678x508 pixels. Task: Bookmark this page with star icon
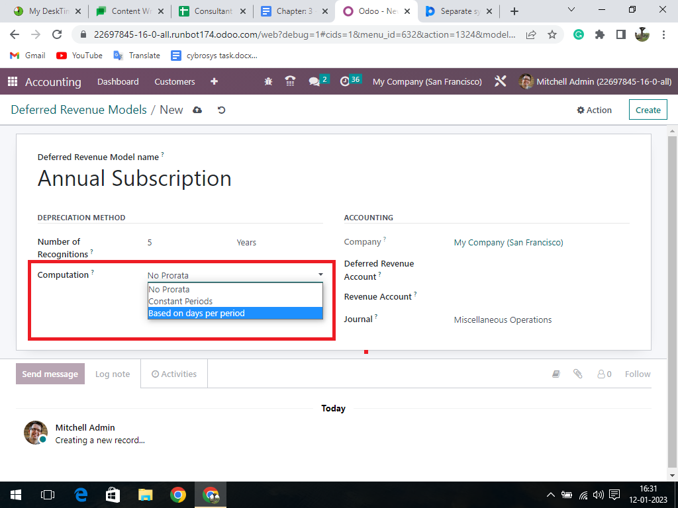pyautogui.click(x=552, y=34)
